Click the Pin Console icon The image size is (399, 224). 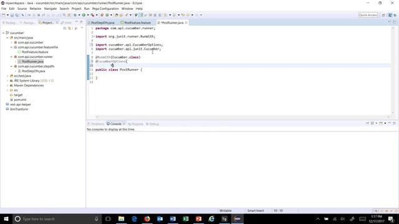click(x=367, y=123)
